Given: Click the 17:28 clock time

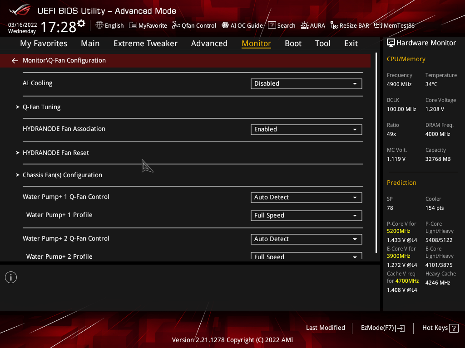Looking at the screenshot, I should tap(59, 27).
